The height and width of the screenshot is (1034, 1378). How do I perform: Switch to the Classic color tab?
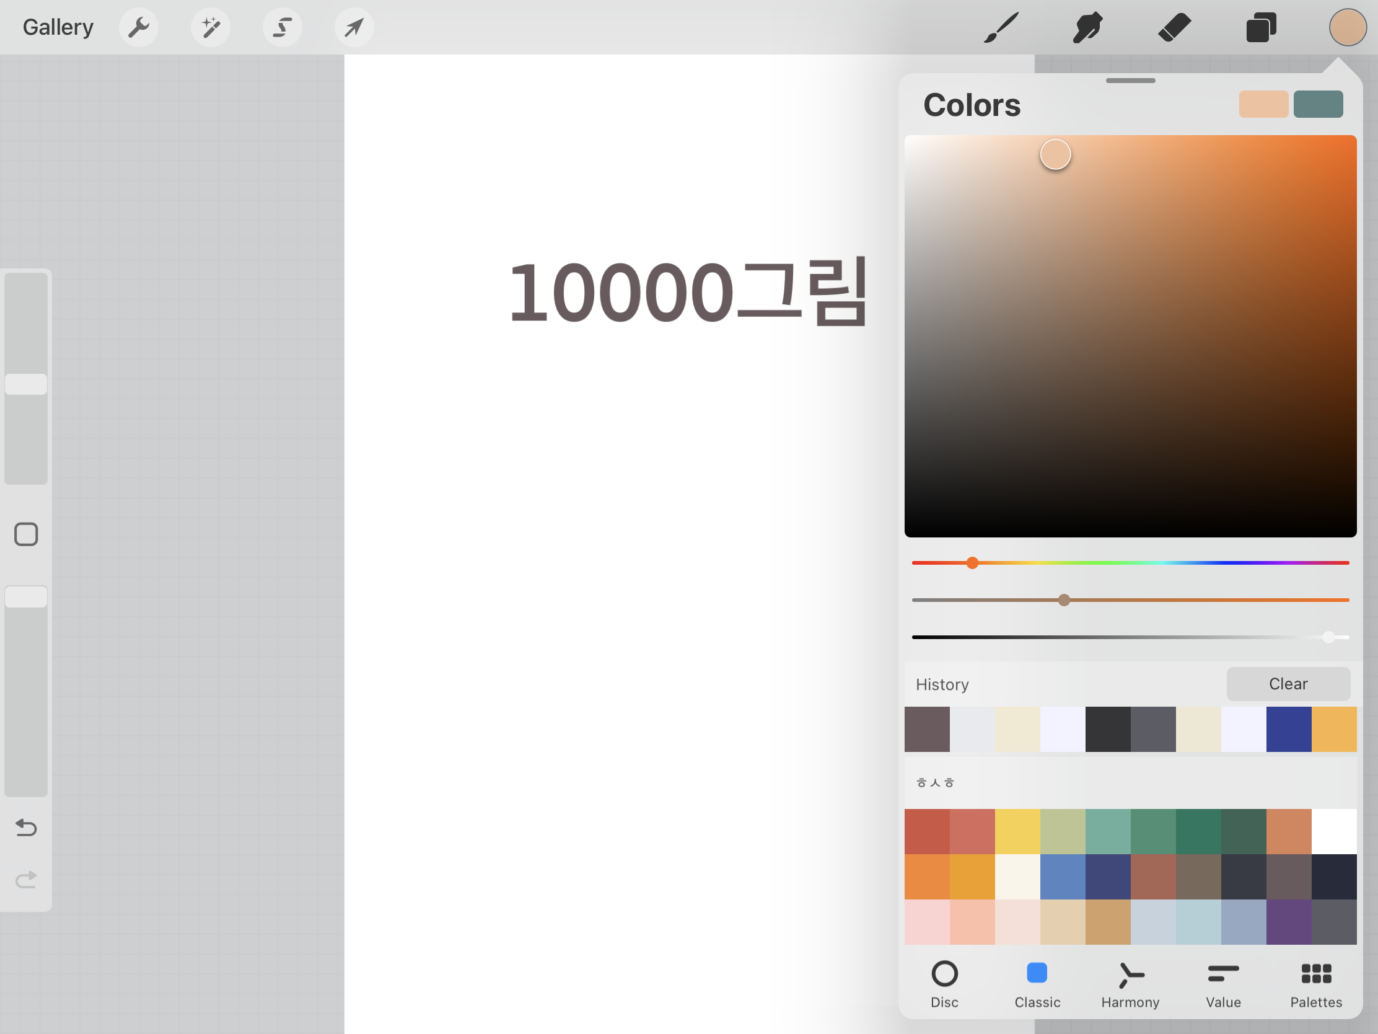1037,985
